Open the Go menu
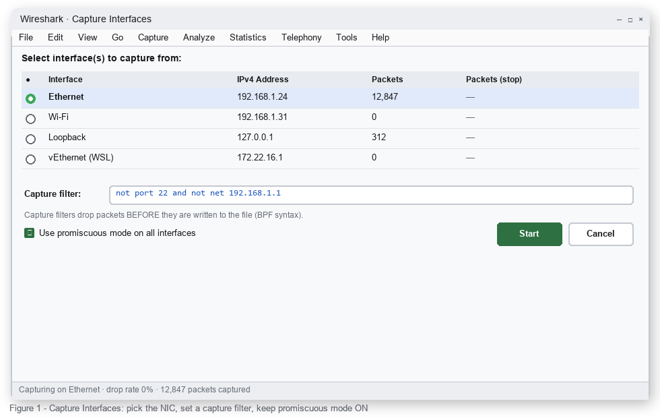Viewport: 660px width, 418px height. [x=117, y=38]
